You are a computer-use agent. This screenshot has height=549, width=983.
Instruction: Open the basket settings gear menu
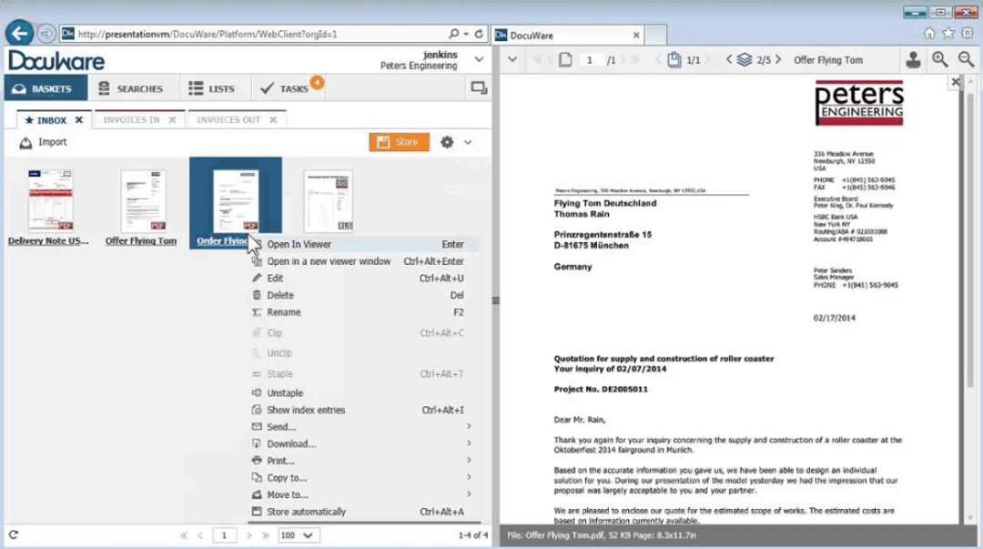click(x=446, y=142)
